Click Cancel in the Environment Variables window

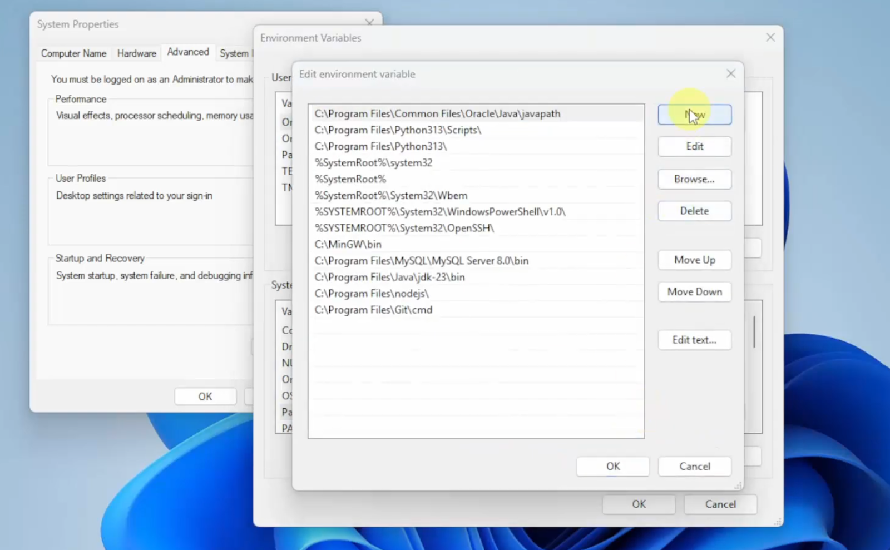(x=720, y=504)
